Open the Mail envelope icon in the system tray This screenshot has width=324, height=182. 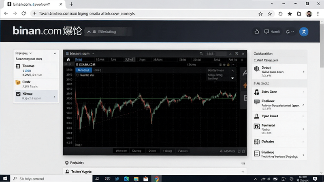(275, 179)
